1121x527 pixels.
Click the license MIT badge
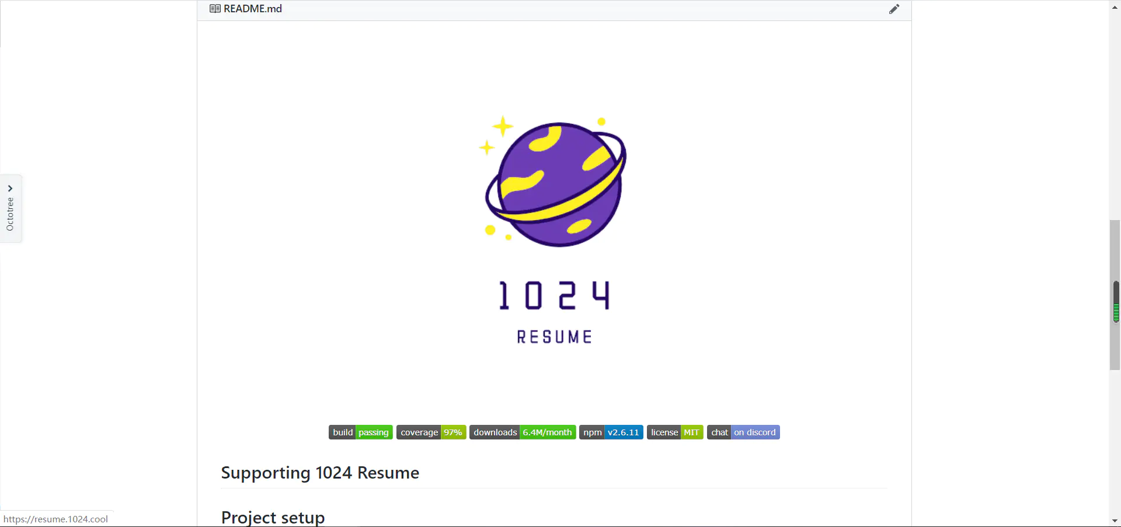[675, 432]
